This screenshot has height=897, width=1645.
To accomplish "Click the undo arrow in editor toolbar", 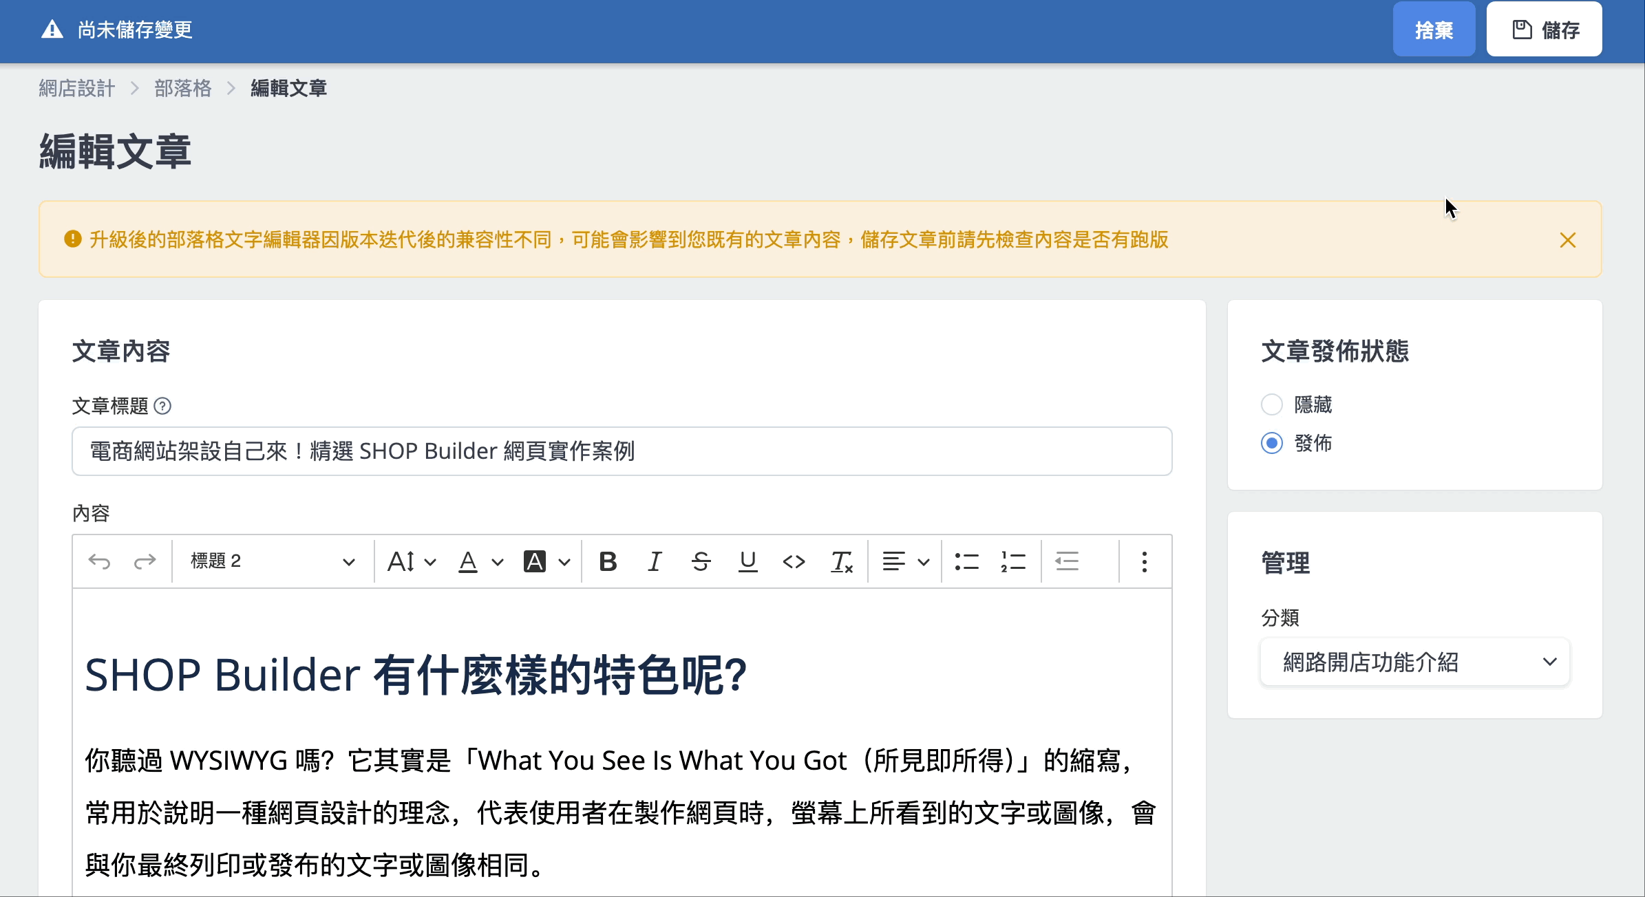I will pos(100,562).
